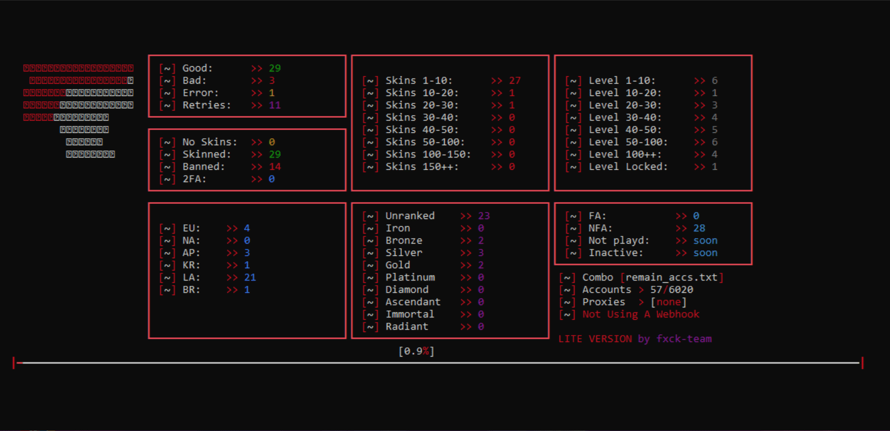The height and width of the screenshot is (431, 890).
Task: Select the Radiant rank row
Action: [x=423, y=327]
